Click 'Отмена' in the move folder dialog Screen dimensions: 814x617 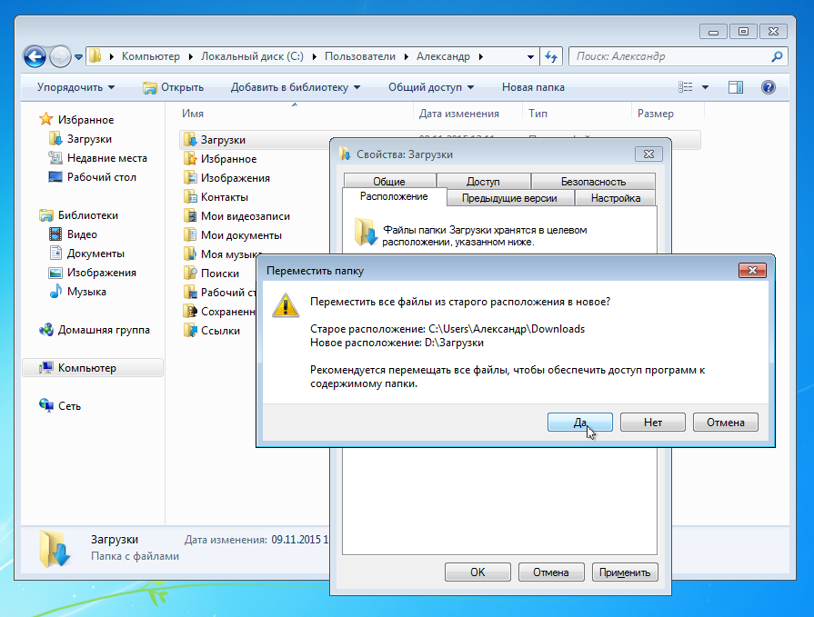click(725, 422)
